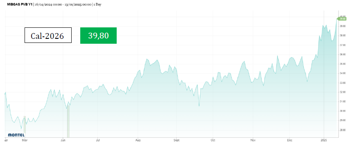Click the Sept label on the time axis
The image size is (348, 150).
pos(176,140)
